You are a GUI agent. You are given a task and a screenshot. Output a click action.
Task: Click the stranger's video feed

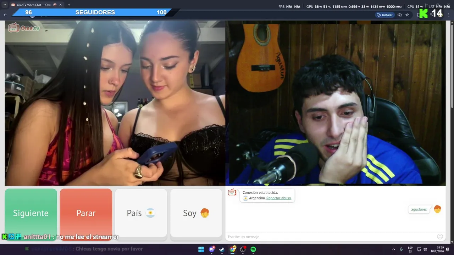(x=115, y=103)
